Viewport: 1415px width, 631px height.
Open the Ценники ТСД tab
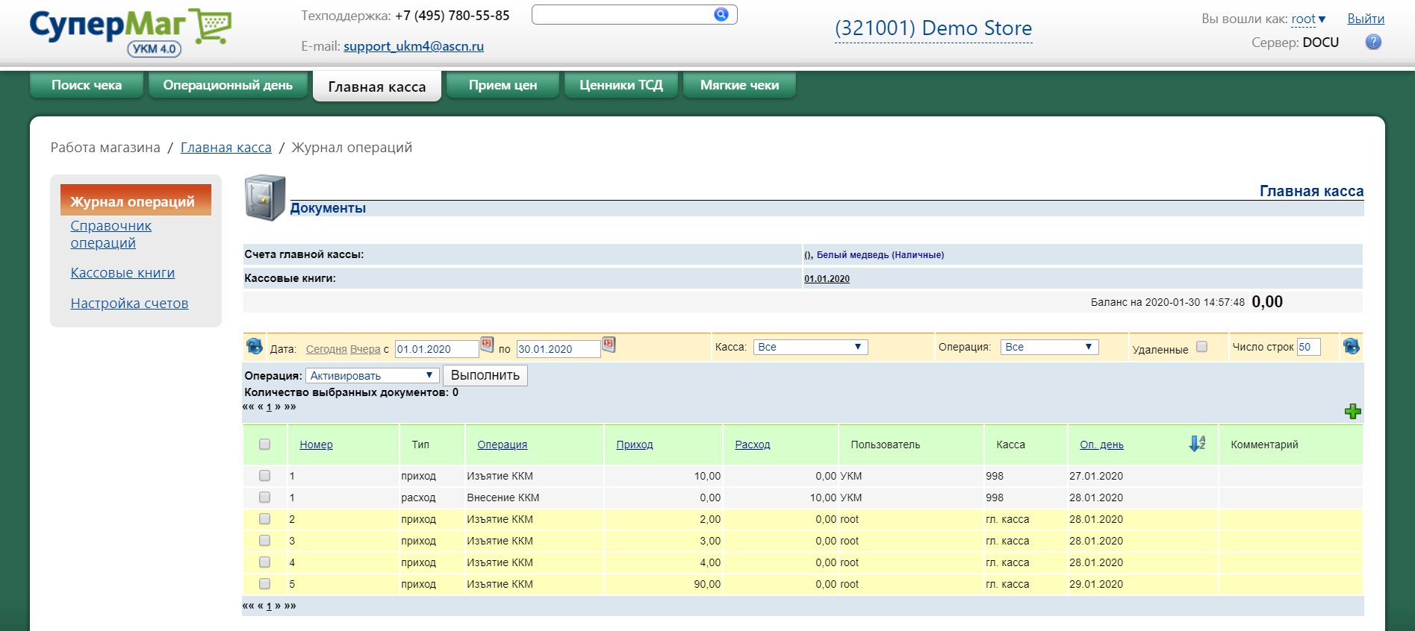click(x=621, y=85)
